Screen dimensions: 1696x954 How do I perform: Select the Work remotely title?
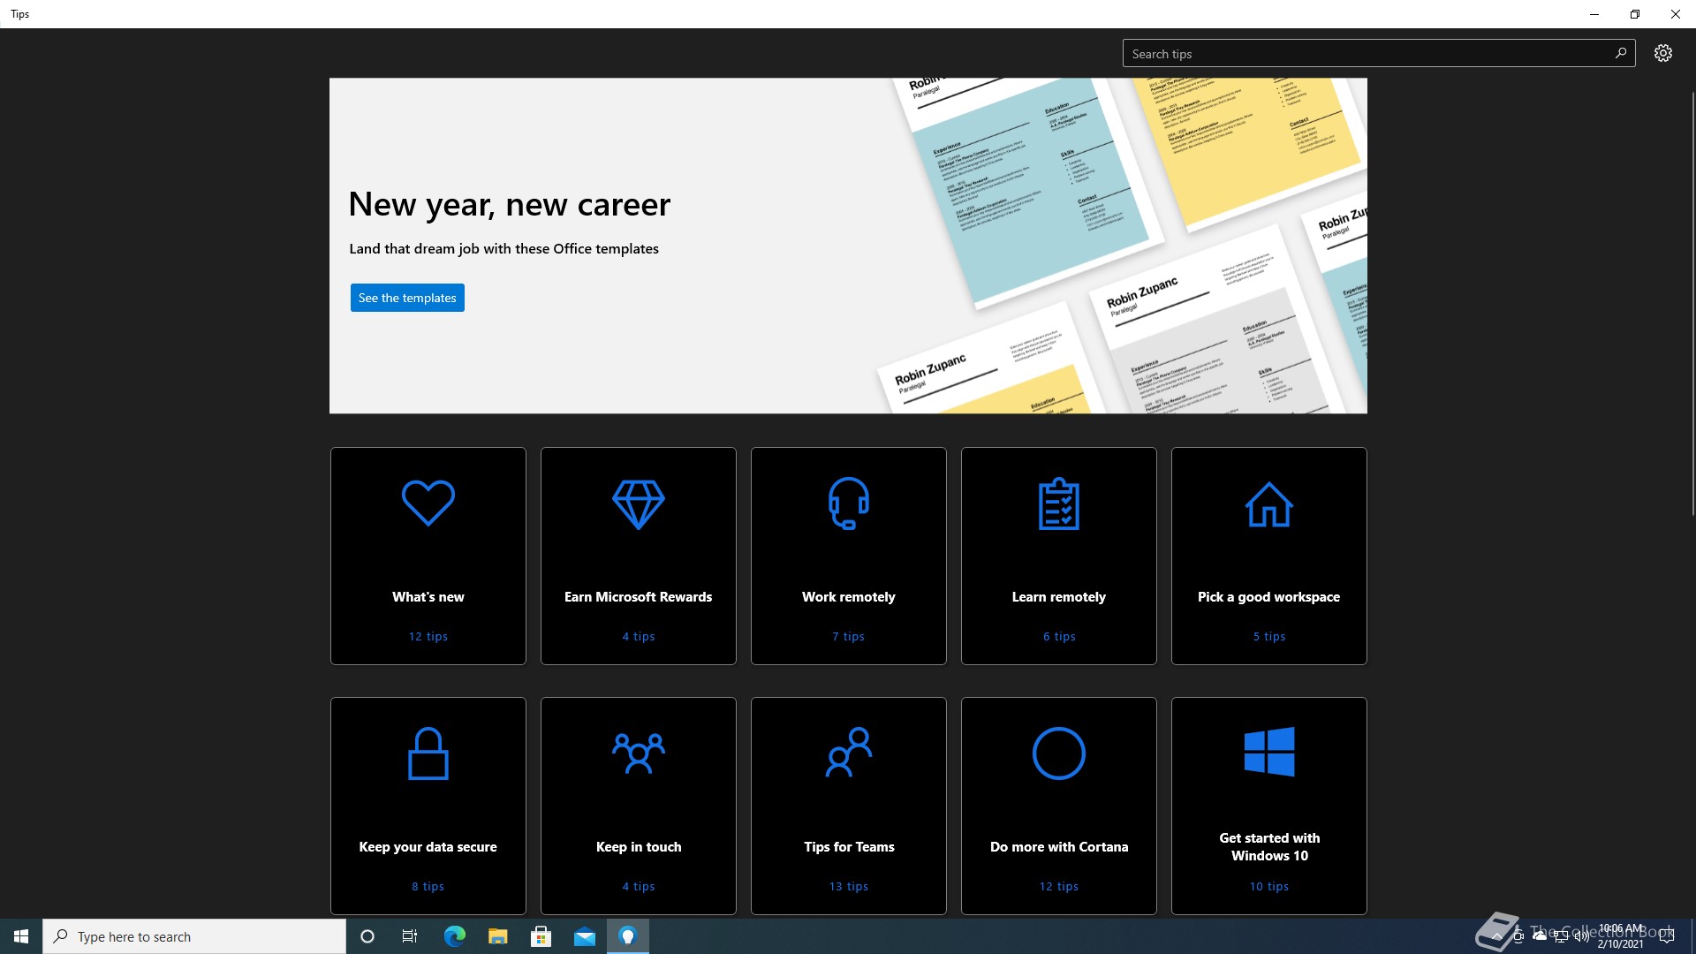(x=849, y=597)
